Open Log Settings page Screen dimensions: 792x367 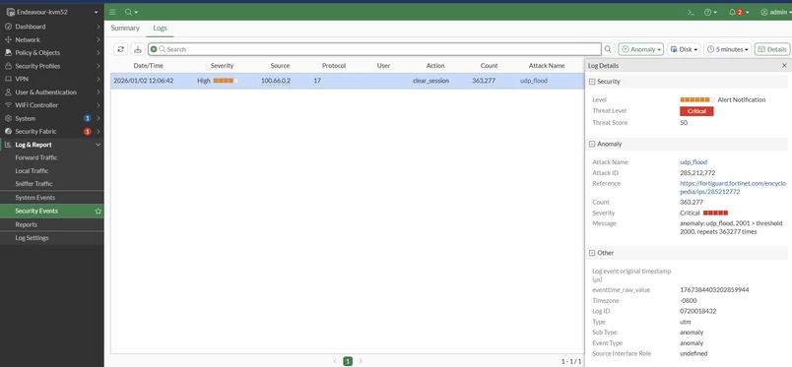coord(32,238)
